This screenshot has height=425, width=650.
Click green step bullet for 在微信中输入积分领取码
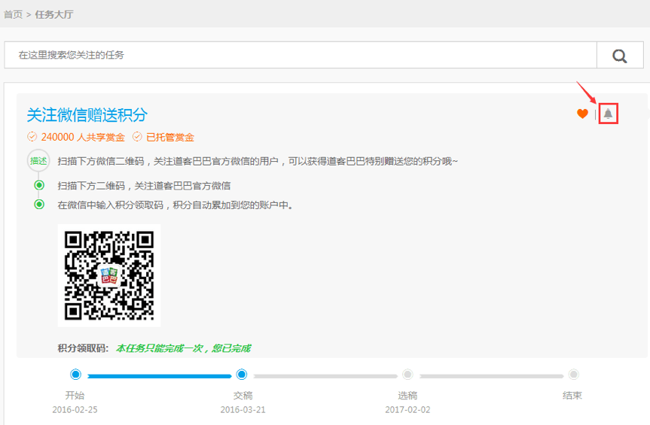coord(39,205)
